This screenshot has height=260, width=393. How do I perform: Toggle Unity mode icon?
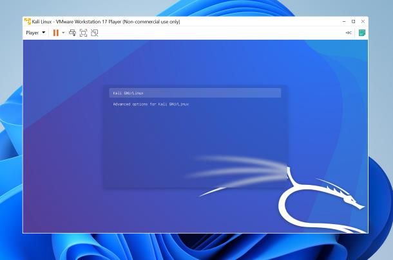point(95,33)
